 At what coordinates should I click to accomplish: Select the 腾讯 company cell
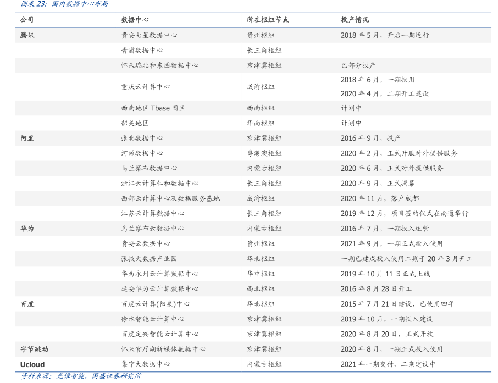27,35
